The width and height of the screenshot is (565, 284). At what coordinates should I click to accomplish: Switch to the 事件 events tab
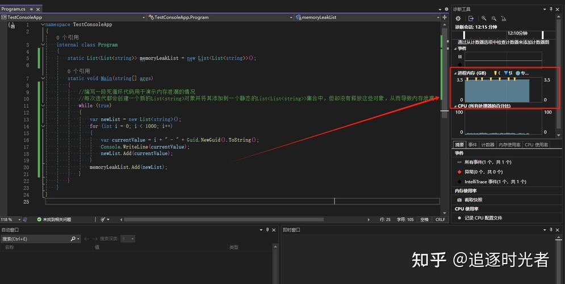(x=472, y=144)
